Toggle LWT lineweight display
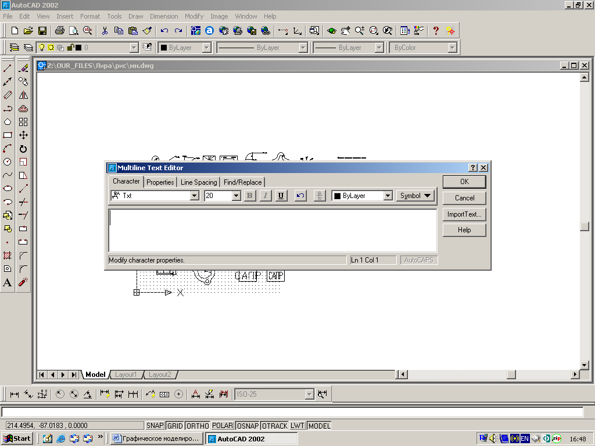 297,426
